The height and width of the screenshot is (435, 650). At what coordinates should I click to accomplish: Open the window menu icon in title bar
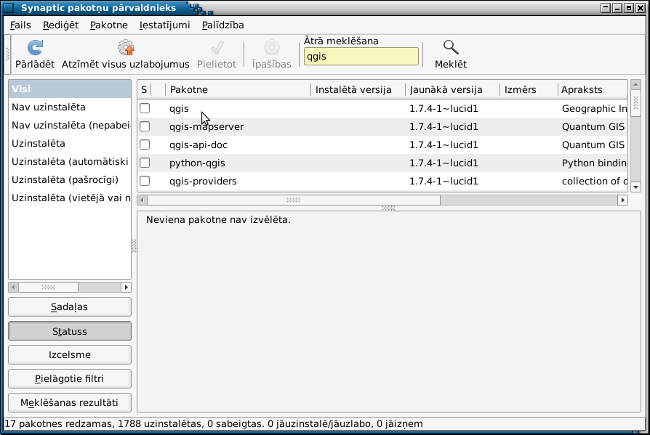(8, 7)
